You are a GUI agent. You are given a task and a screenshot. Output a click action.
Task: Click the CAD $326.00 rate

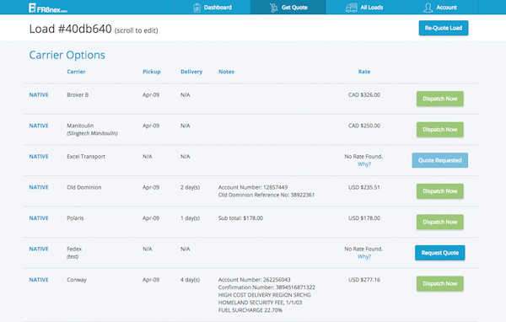(364, 95)
